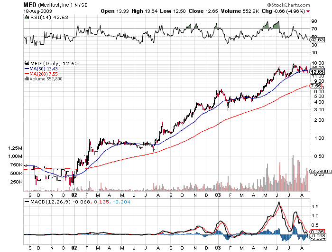Click the candlestick legend icon beside MED
The image size is (332, 252).
click(27, 63)
